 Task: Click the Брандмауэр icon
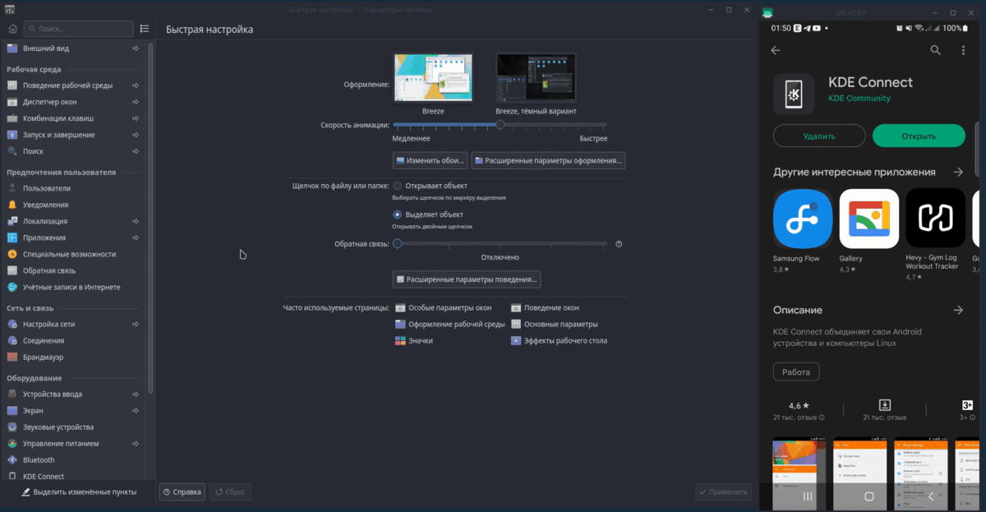12,357
